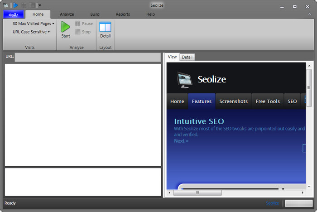Click the Pause icon in the Analyze group
The height and width of the screenshot is (212, 317).
pyautogui.click(x=77, y=24)
